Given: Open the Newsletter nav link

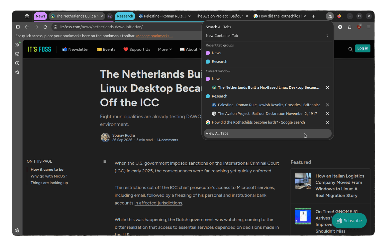Looking at the screenshot, I should click(75, 49).
